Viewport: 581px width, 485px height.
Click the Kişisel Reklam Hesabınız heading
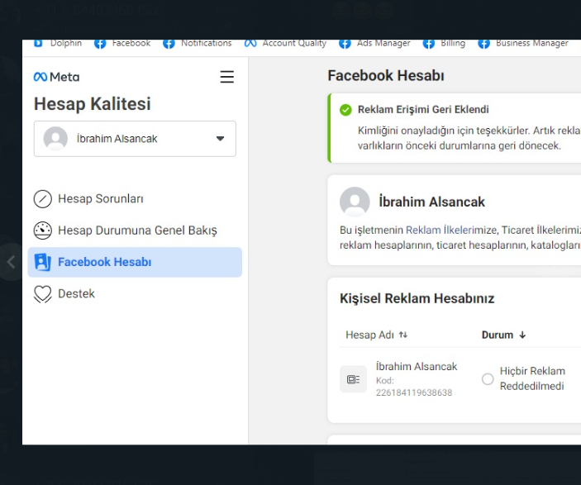(x=417, y=298)
